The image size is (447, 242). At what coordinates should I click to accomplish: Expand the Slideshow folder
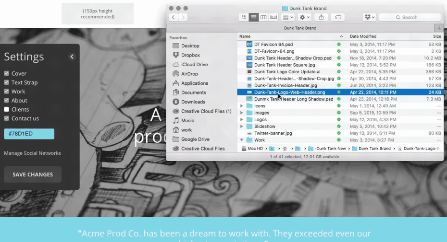tap(241, 126)
